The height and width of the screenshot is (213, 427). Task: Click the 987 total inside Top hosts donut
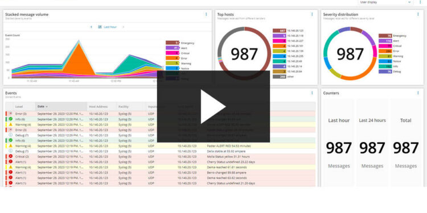(244, 54)
